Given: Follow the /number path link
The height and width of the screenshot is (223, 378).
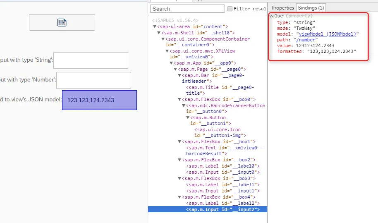Looking at the screenshot, I should [306, 40].
